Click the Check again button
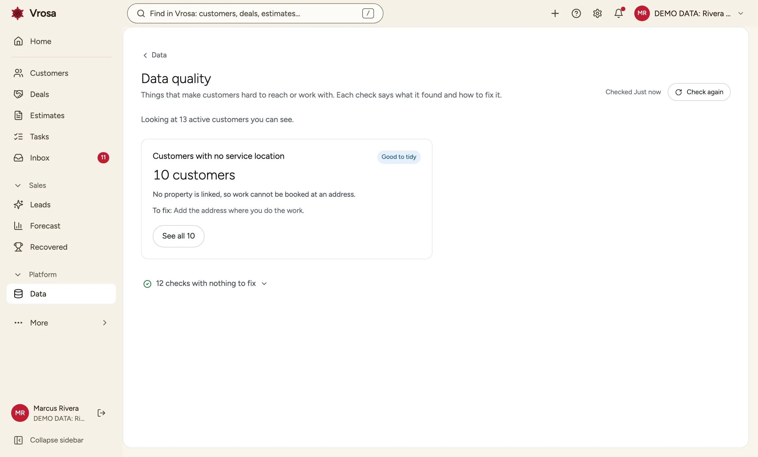Viewport: 758px width, 457px height. coord(699,92)
